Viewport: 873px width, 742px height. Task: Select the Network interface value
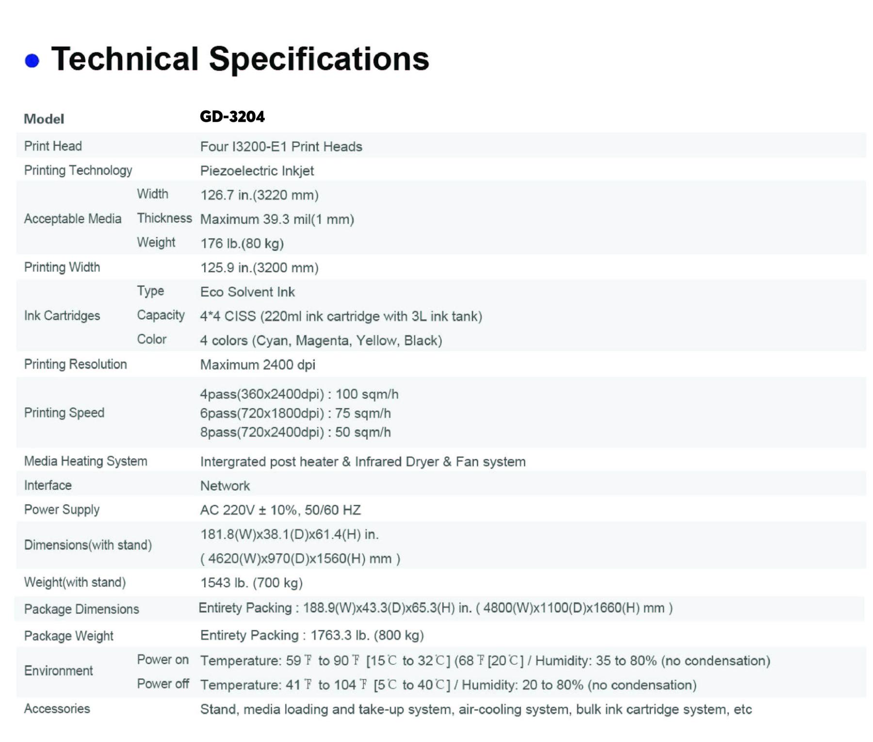(225, 486)
